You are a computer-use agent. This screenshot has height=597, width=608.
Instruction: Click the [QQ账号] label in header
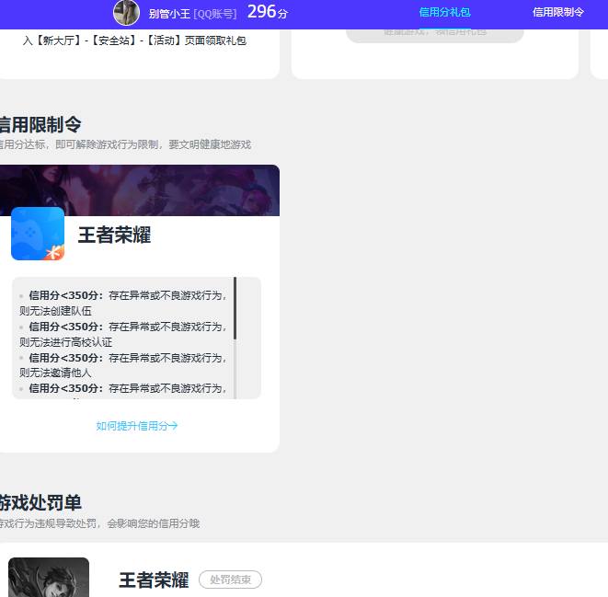pos(215,15)
